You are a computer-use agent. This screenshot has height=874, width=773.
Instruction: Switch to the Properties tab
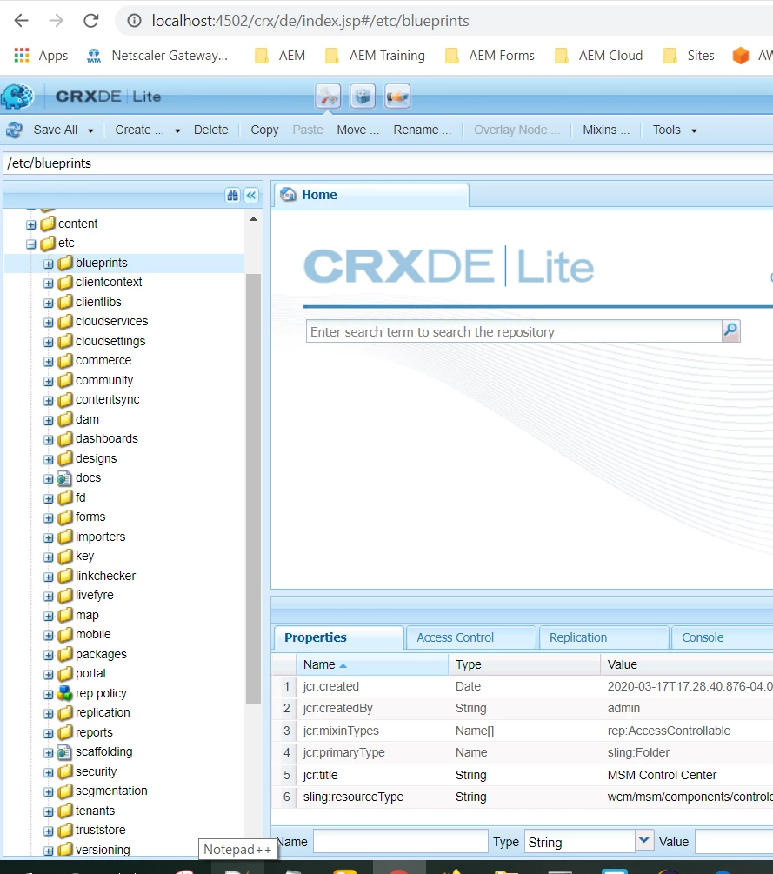[x=338, y=637]
